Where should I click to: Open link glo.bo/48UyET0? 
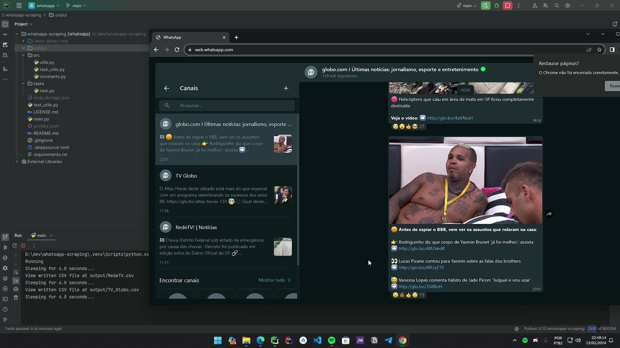click(x=421, y=267)
